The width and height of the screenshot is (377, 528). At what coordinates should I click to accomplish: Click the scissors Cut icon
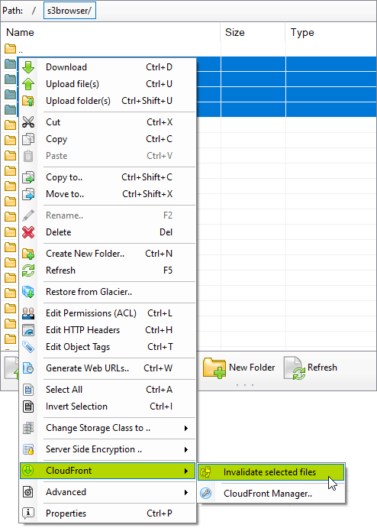[x=28, y=122]
